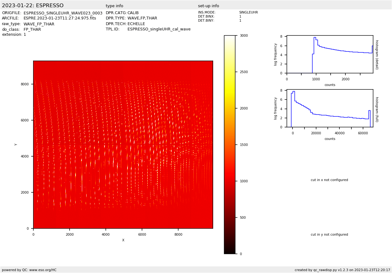
Task: Select the 'type info' section header
Action: pos(114,6)
